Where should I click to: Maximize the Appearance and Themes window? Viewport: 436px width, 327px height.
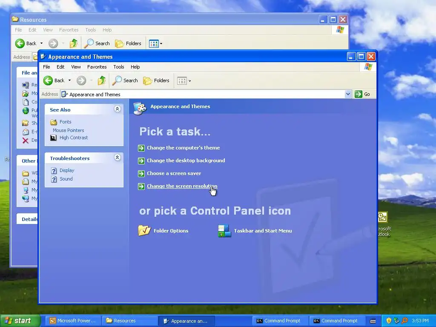tap(361, 57)
